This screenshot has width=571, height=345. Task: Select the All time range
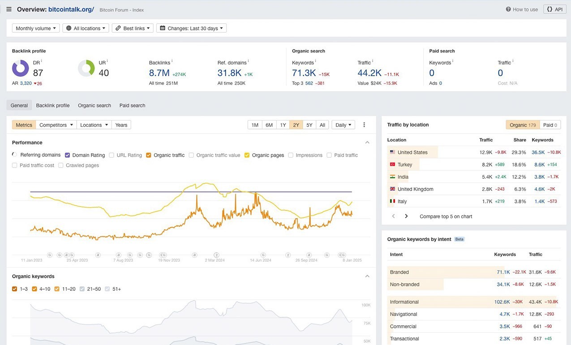pyautogui.click(x=322, y=125)
